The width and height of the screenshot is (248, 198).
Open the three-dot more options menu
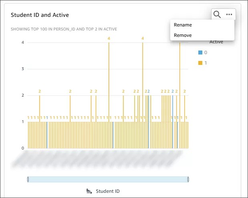tap(229, 15)
